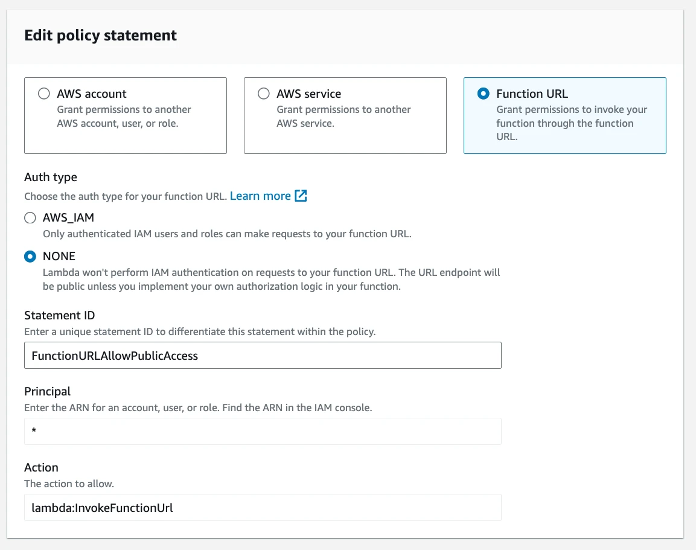Choose the AWS_IAM auth type radio
The width and height of the screenshot is (696, 550).
click(x=30, y=218)
